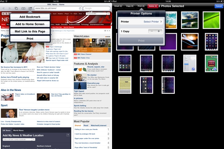
Task: Choose Add Bookmark from share menu
Action: pyautogui.click(x=30, y=17)
